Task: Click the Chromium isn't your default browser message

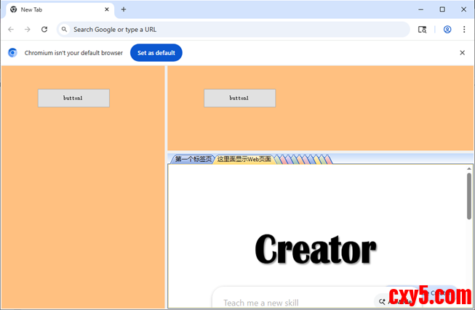Action: (73, 52)
